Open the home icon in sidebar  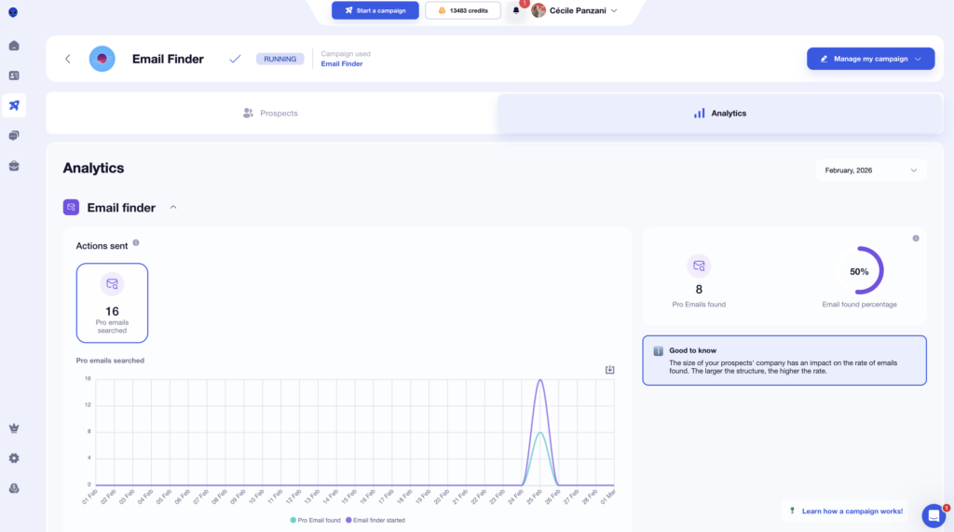(14, 46)
